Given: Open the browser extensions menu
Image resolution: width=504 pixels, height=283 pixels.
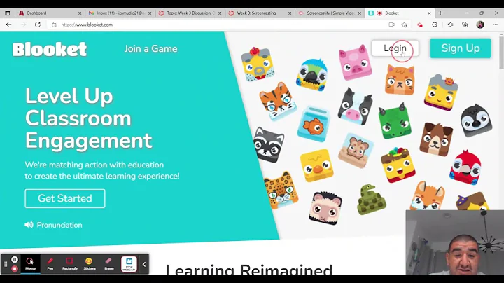Looking at the screenshot, I should 435,25.
